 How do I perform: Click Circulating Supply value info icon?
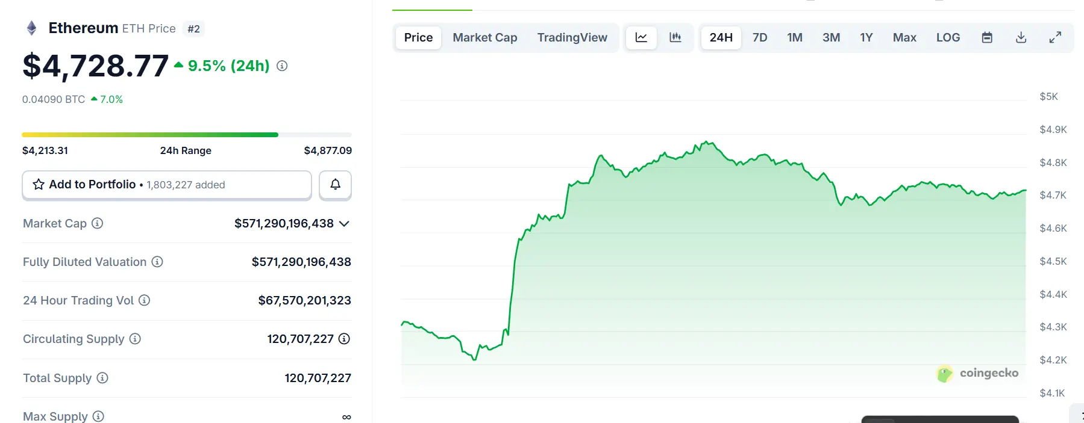point(344,339)
